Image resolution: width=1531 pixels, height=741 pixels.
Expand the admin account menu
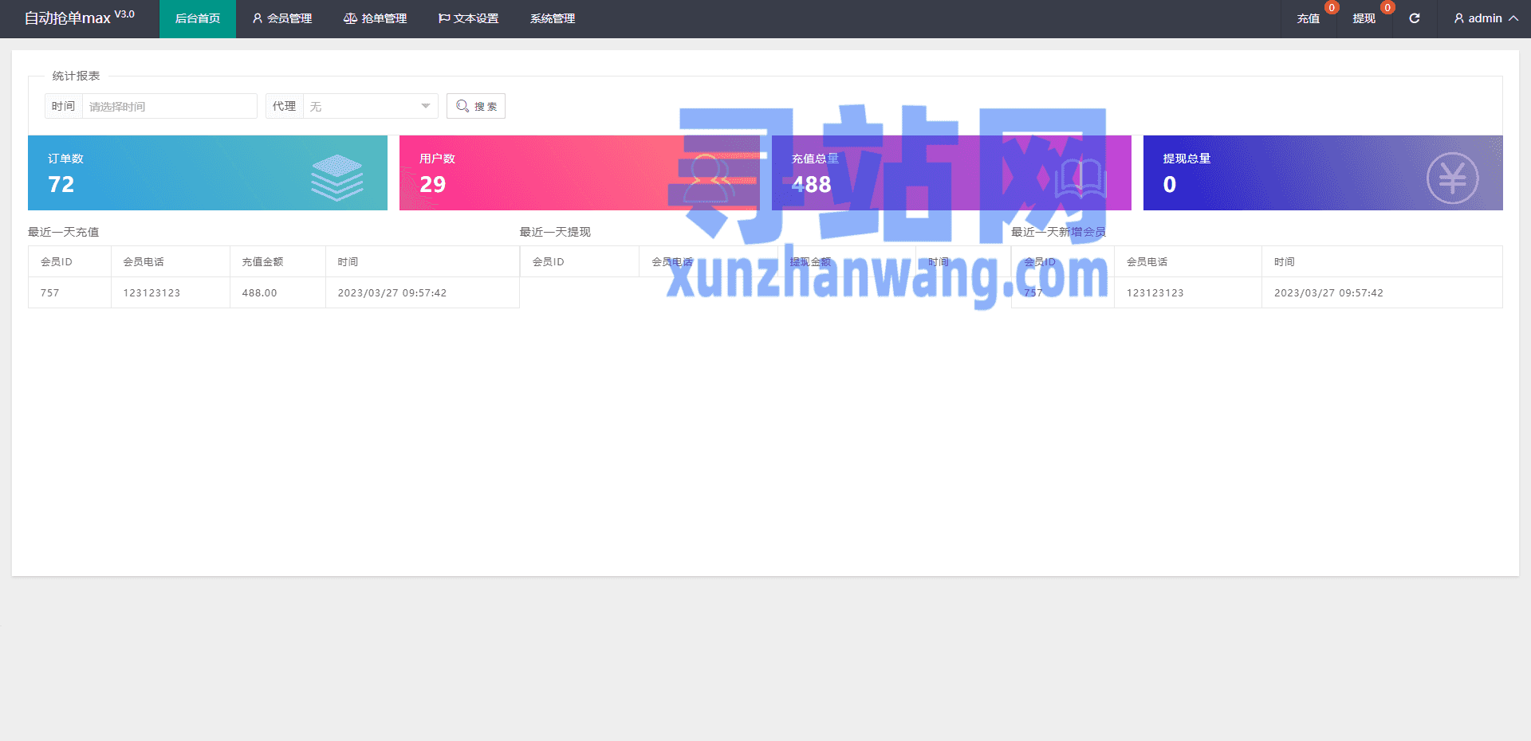coord(1486,18)
